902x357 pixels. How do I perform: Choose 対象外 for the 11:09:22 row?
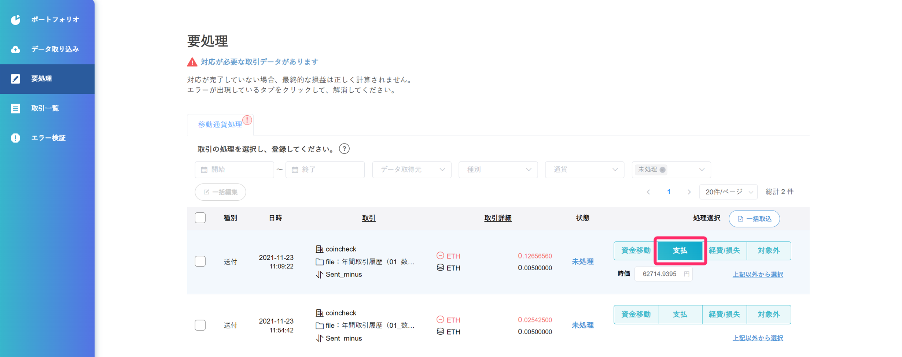(x=769, y=251)
